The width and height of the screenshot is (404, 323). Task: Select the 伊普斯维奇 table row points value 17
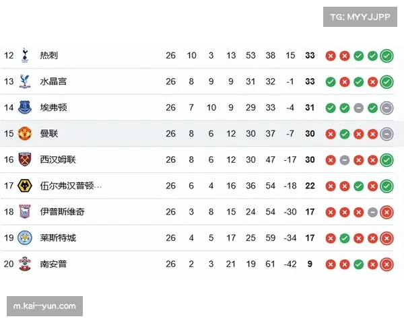(x=310, y=212)
